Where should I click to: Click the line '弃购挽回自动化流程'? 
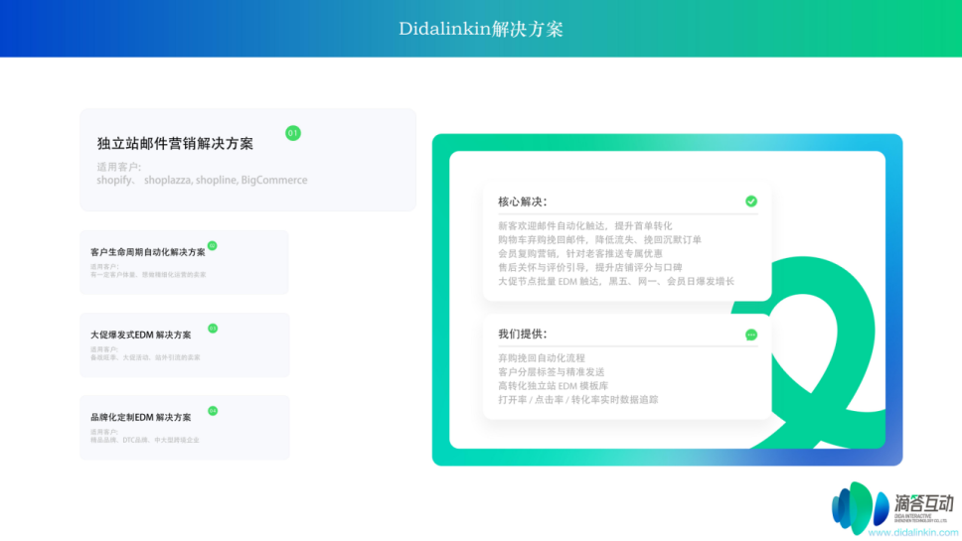pos(541,357)
